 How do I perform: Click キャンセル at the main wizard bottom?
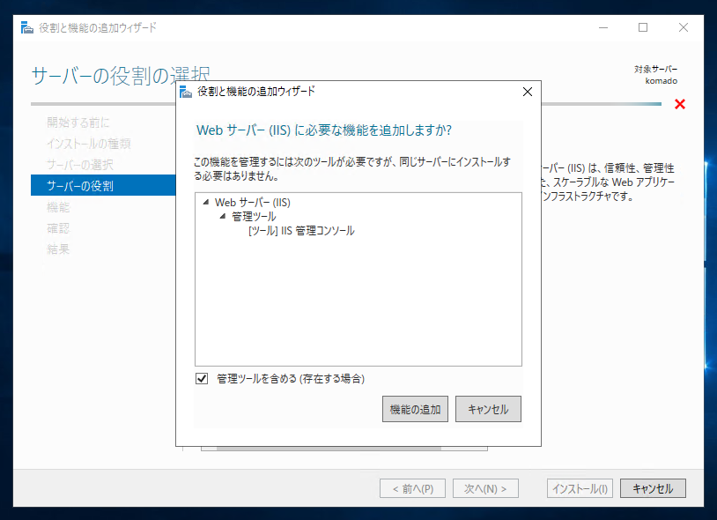(x=653, y=488)
